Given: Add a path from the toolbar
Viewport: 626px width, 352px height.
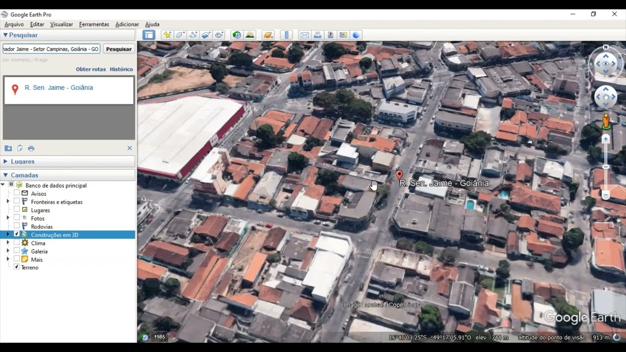Looking at the screenshot, I should [x=193, y=35].
